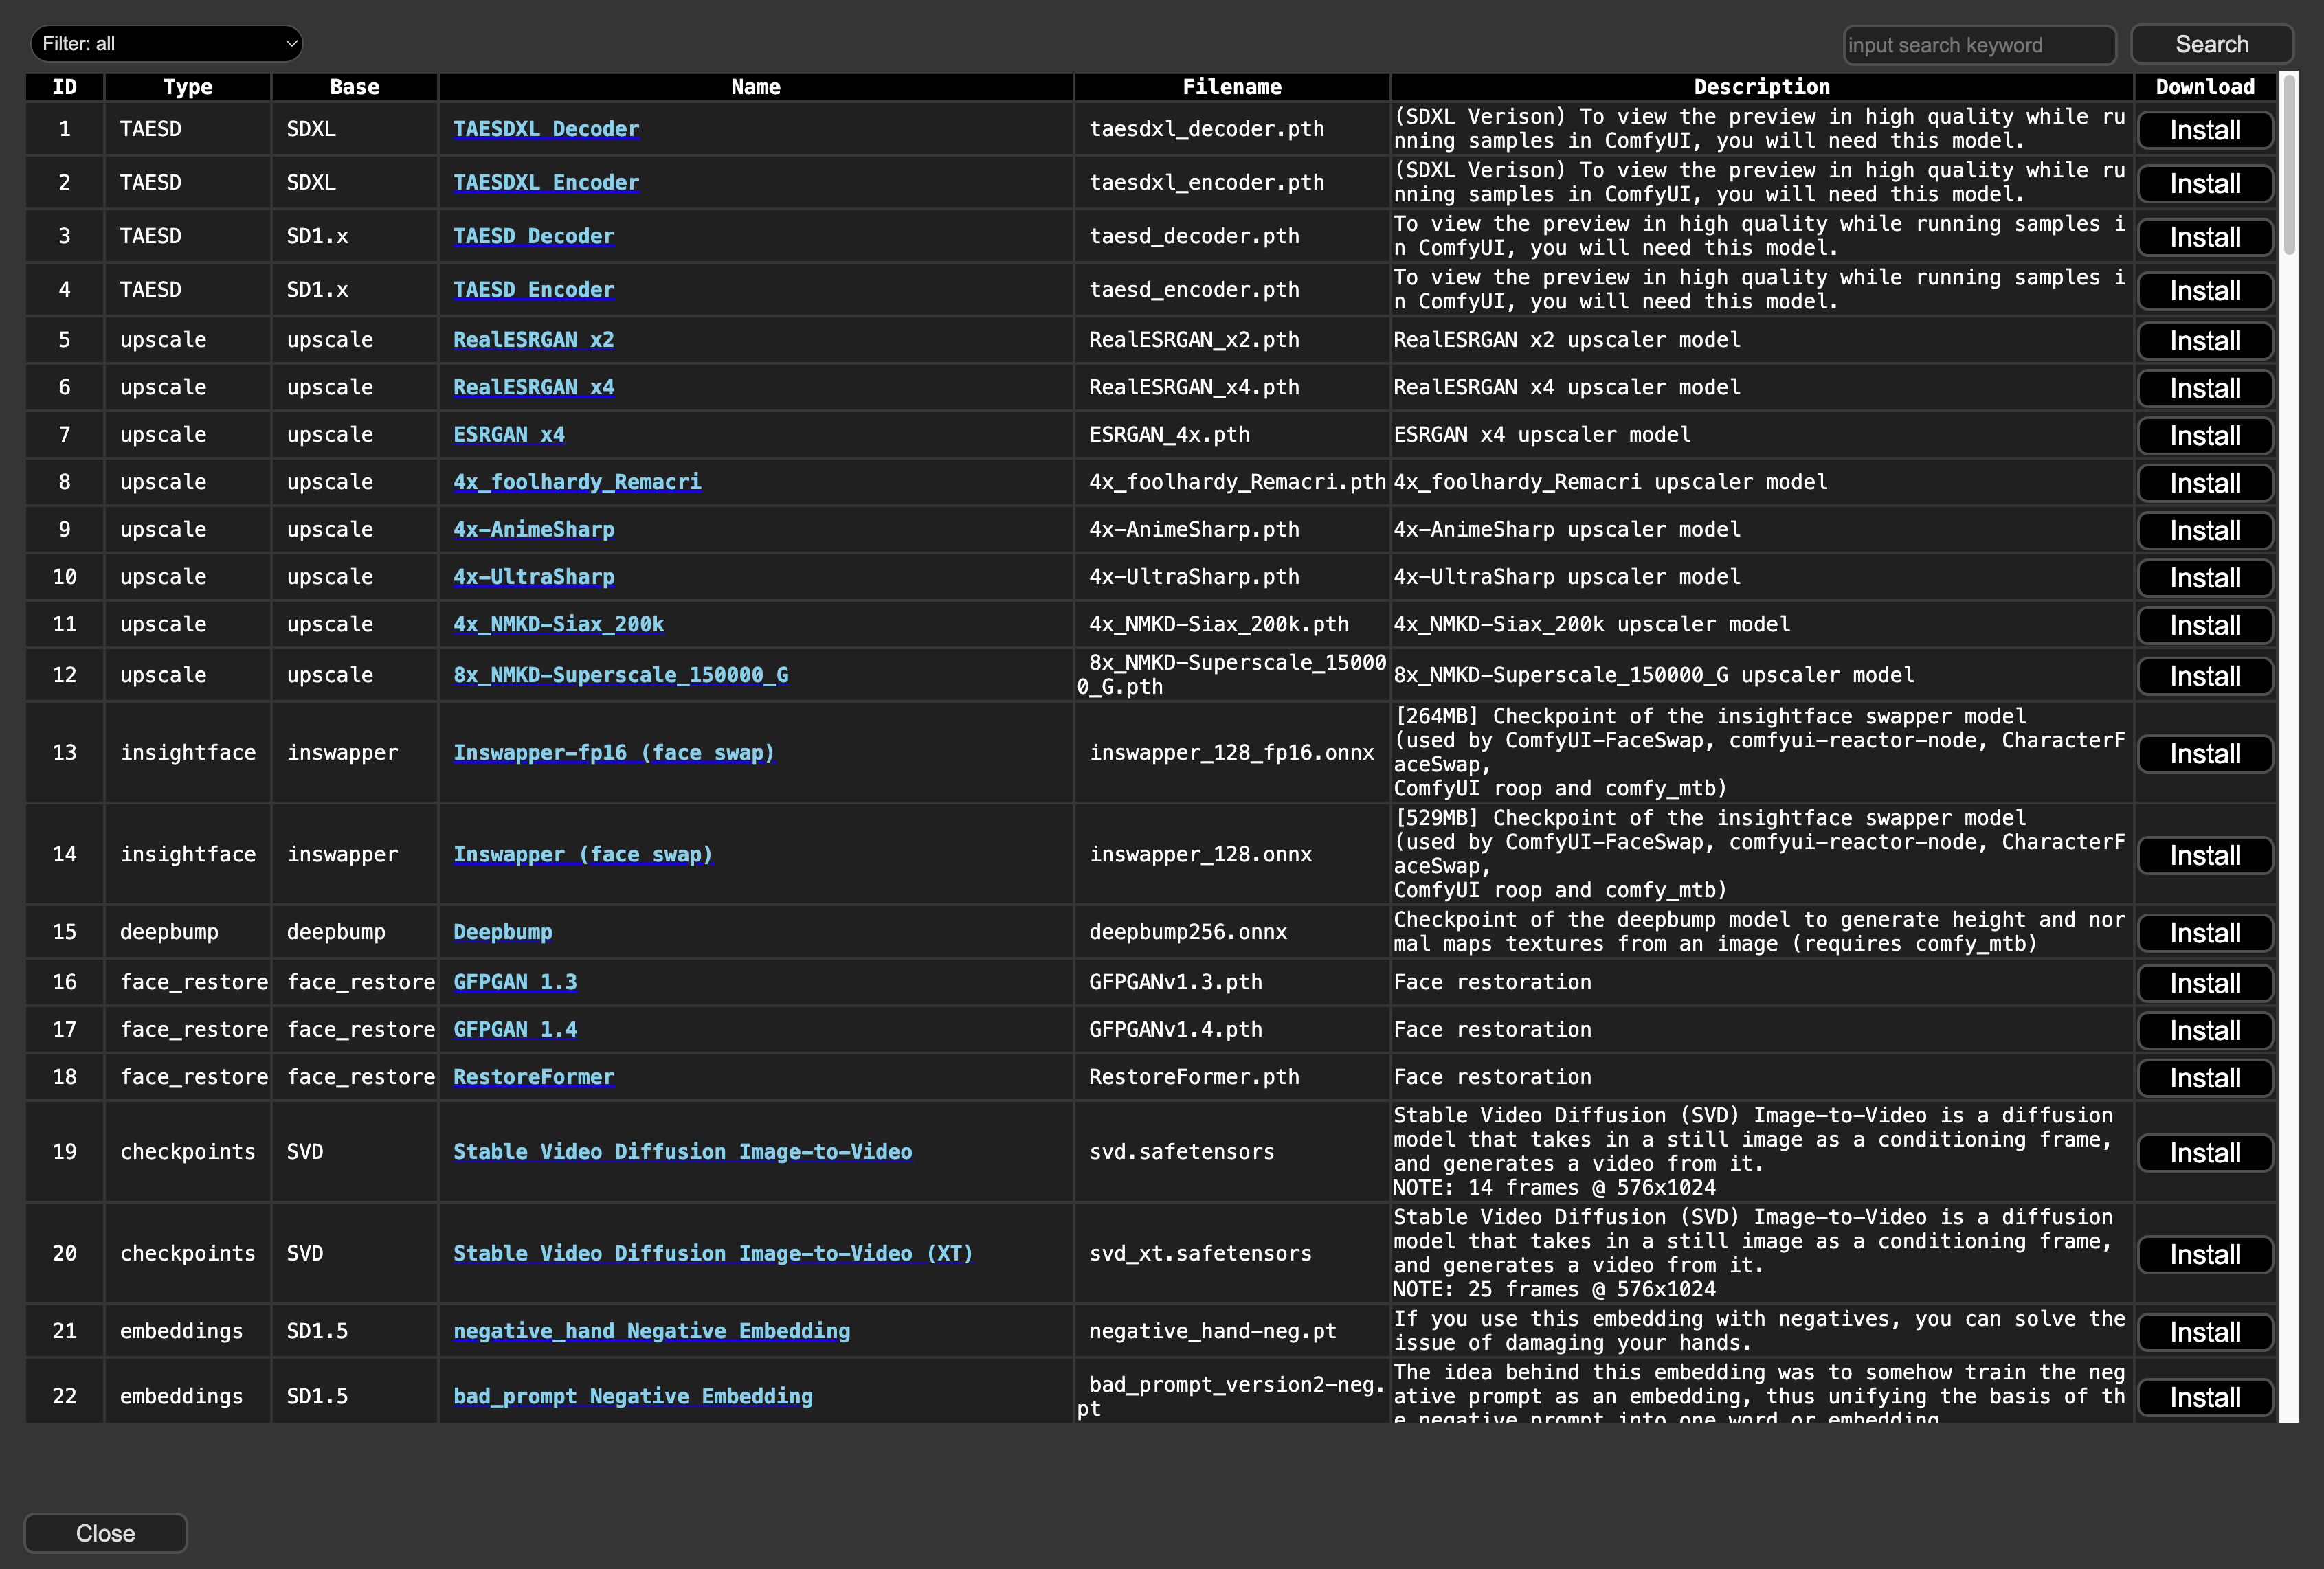
Task: Open the TAESDXL Decoder link
Action: click(546, 129)
